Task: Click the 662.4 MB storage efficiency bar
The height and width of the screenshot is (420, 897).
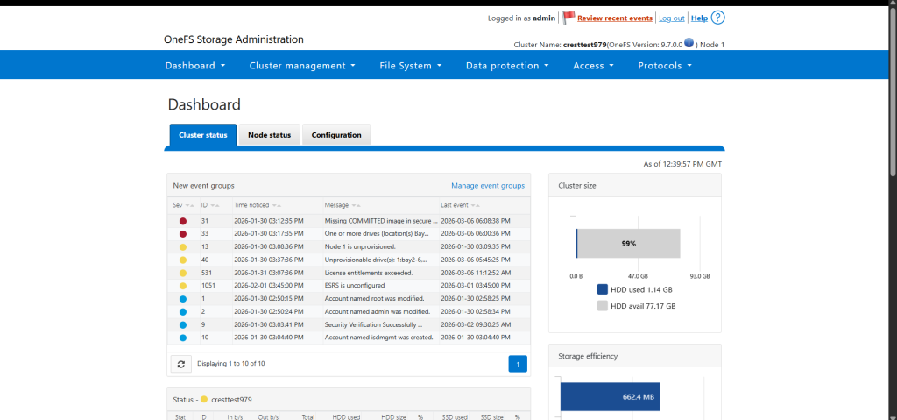Action: coord(611,396)
